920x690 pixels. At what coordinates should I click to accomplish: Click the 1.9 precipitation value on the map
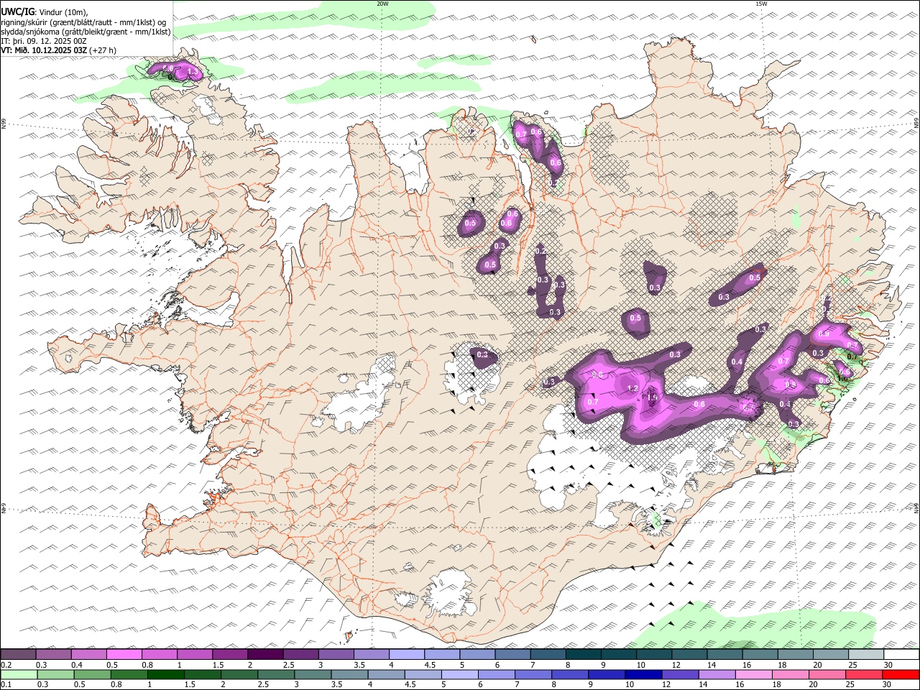click(653, 397)
